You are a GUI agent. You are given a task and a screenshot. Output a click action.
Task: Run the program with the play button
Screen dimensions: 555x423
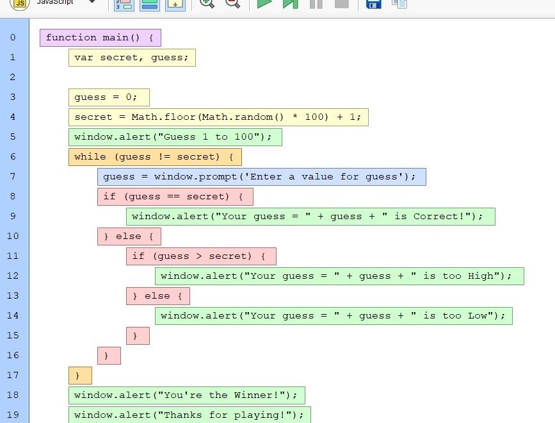pyautogui.click(x=264, y=3)
